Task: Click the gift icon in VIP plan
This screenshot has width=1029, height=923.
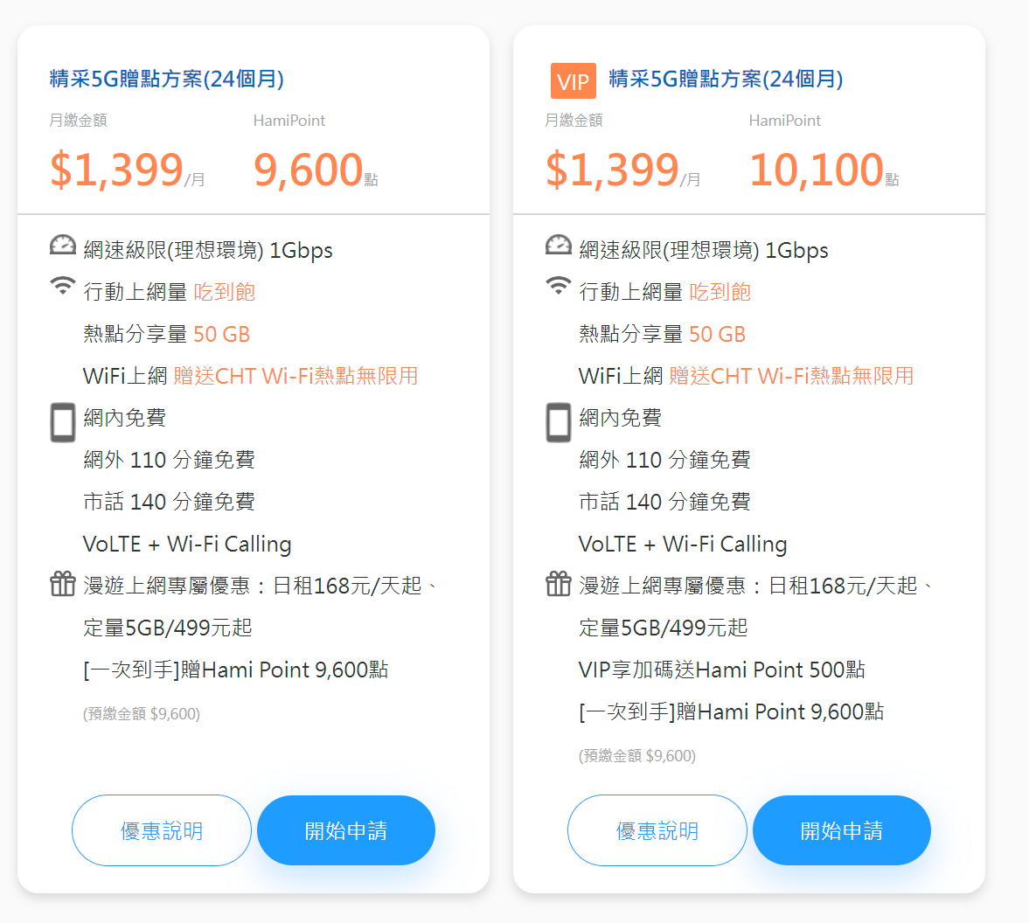Action: (x=559, y=583)
